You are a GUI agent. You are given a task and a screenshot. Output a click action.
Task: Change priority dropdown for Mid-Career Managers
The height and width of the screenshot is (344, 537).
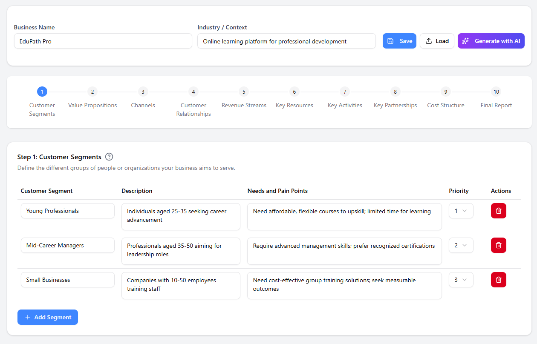click(461, 245)
